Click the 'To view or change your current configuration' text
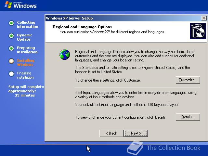The image size is (208, 156). [121, 117]
